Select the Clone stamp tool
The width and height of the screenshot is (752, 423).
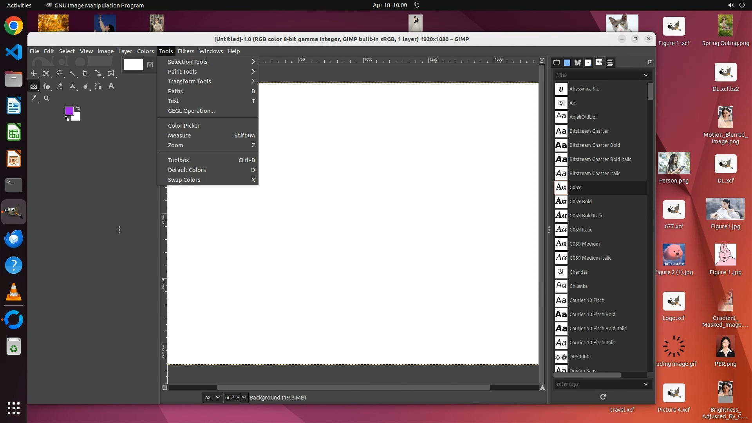pos(72,86)
